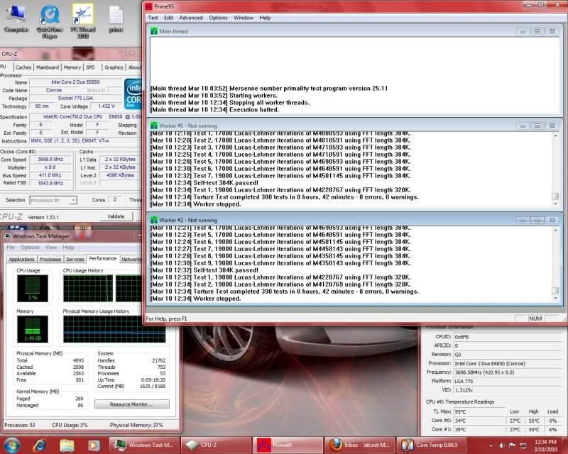Open the Advanced menu in Prime95
The image size is (568, 454).
click(191, 18)
